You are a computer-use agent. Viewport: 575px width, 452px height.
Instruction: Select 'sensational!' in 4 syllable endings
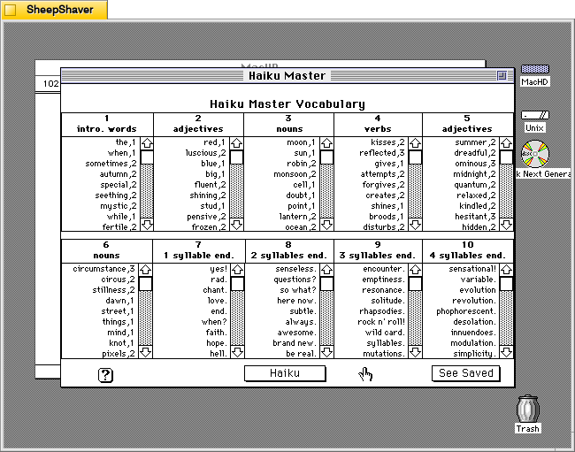[472, 269]
